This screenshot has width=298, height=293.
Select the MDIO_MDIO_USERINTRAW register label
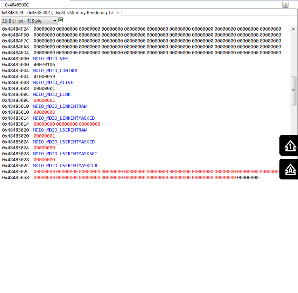tap(60, 130)
